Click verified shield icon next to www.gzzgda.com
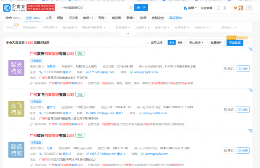 (132, 72)
